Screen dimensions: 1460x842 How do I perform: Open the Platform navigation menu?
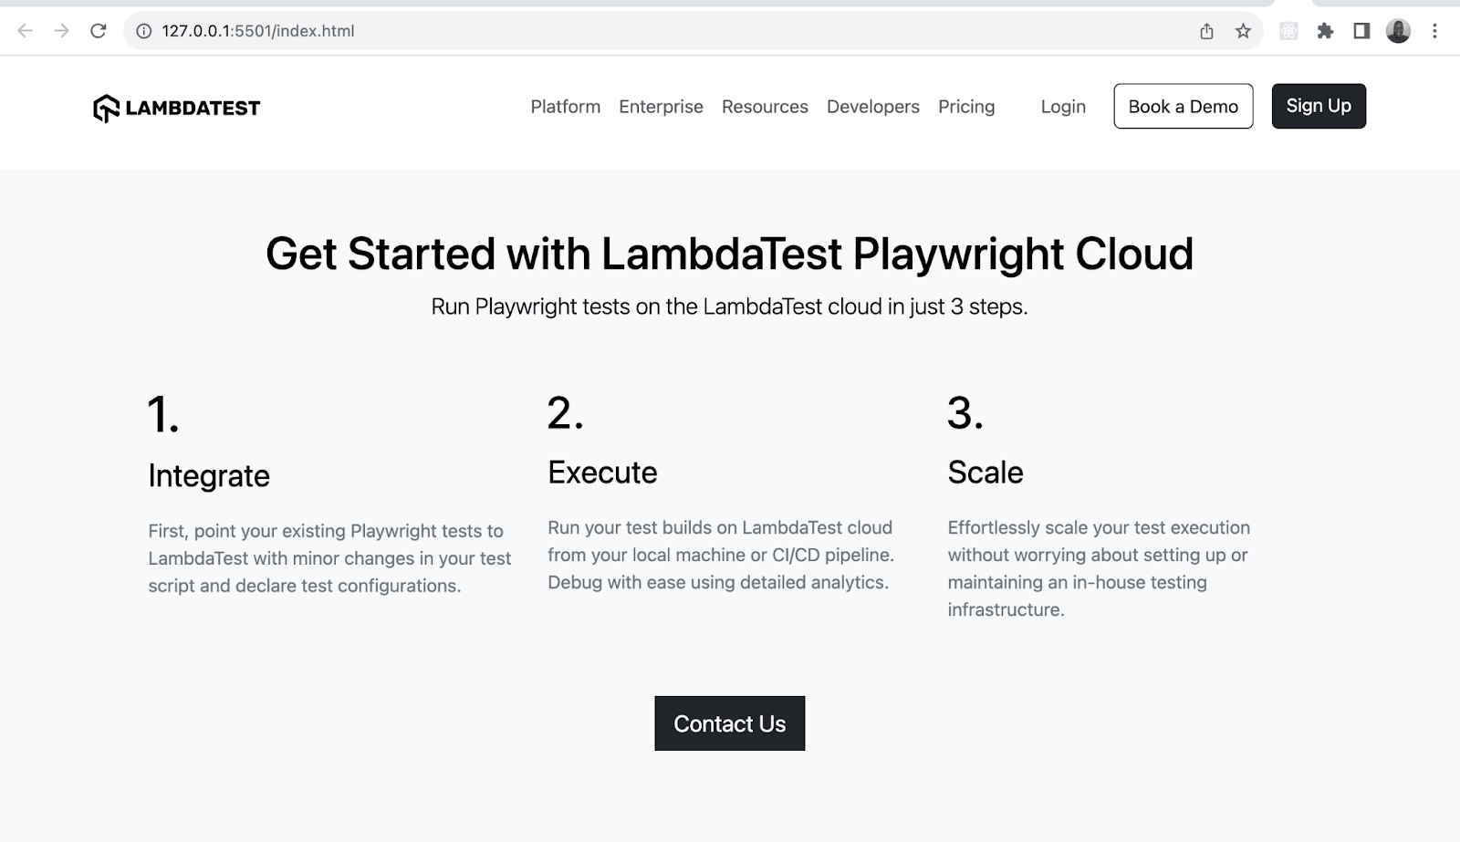point(566,107)
